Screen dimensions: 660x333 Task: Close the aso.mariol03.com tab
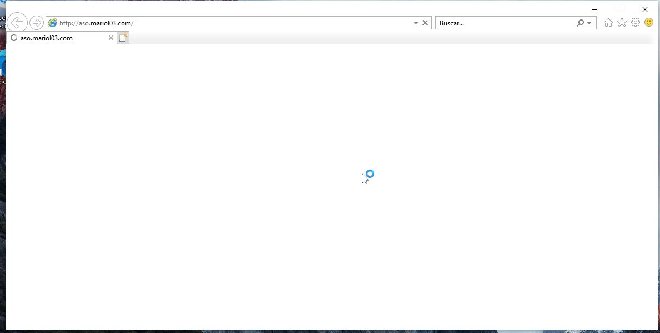click(110, 38)
